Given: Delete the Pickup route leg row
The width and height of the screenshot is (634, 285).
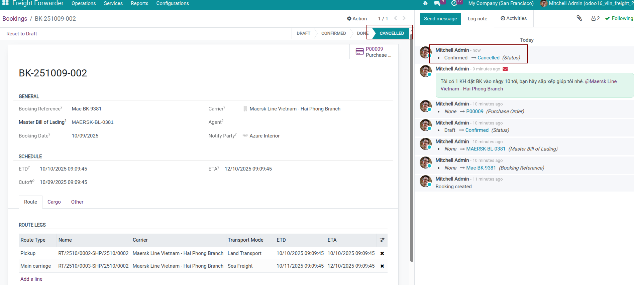Looking at the screenshot, I should [382, 253].
